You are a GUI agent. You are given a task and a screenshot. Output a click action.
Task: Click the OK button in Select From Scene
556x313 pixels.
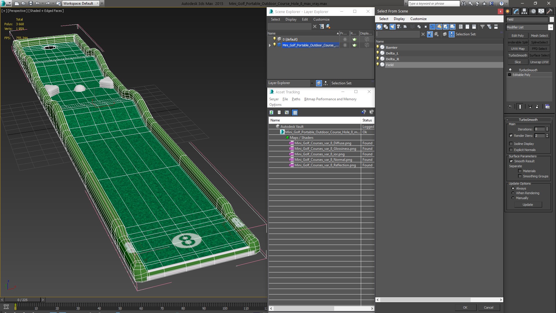pyautogui.click(x=465, y=307)
